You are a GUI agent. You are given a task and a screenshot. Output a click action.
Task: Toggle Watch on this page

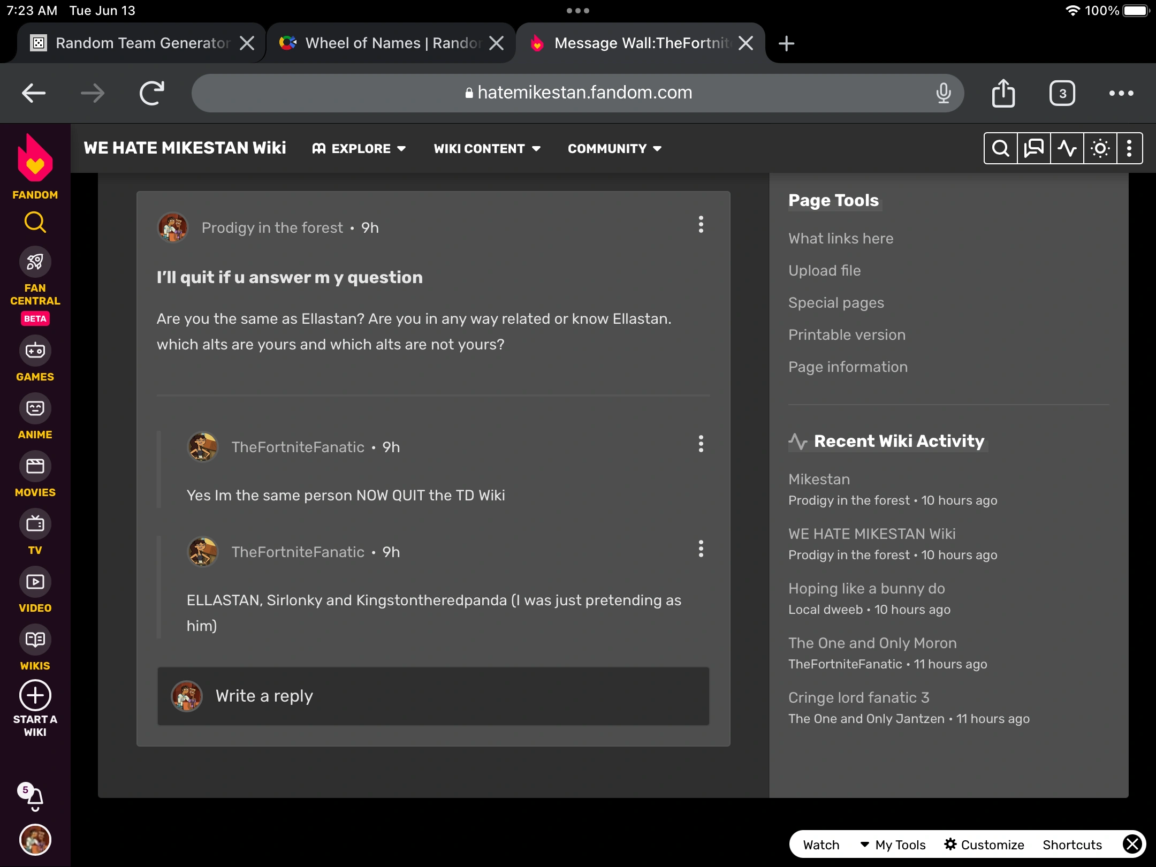coord(821,845)
